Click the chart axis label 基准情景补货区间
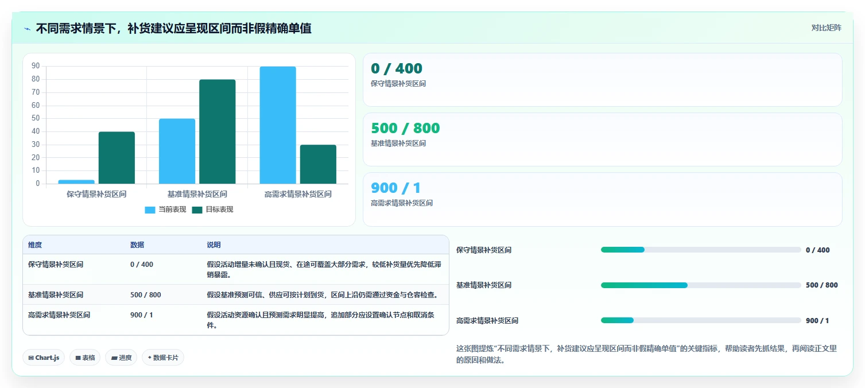Viewport: 865px width, 388px height. (197, 194)
